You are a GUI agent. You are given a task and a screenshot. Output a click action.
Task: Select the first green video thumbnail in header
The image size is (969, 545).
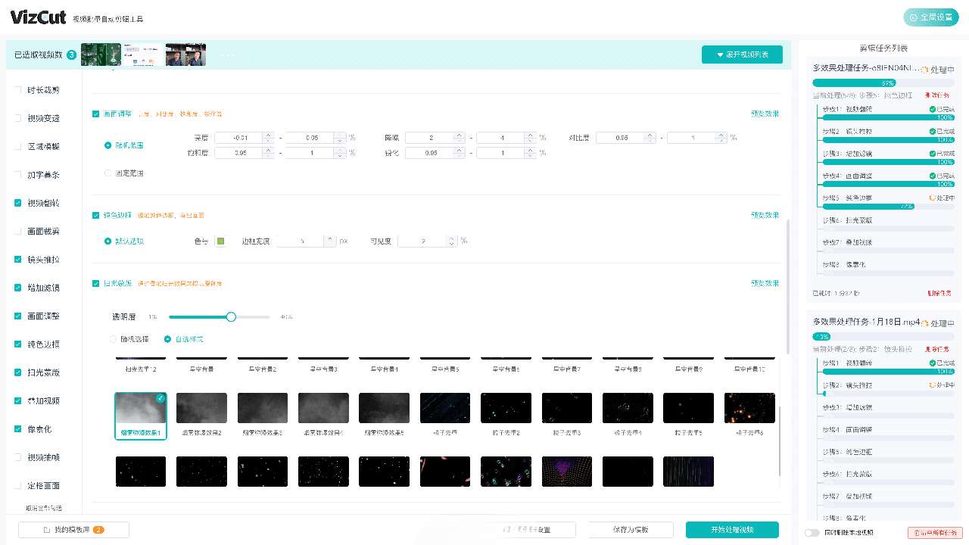click(101, 54)
